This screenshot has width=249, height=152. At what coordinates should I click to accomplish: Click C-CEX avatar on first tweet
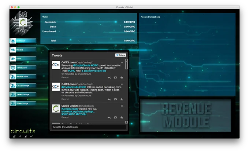coord(56,65)
